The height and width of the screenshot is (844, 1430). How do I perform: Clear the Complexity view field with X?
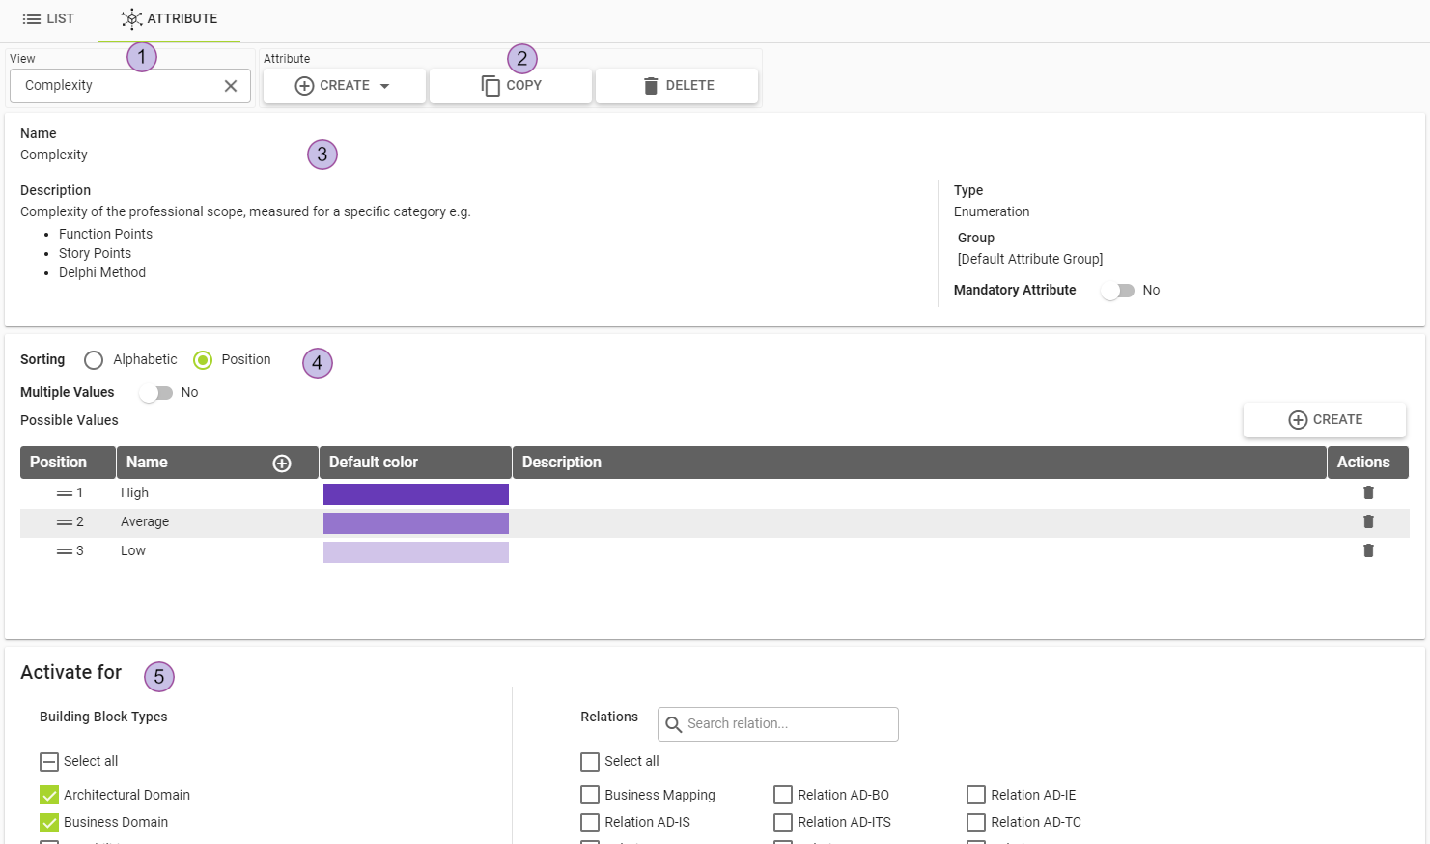231,86
